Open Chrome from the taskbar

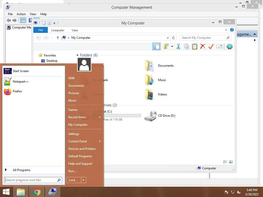coord(37,192)
